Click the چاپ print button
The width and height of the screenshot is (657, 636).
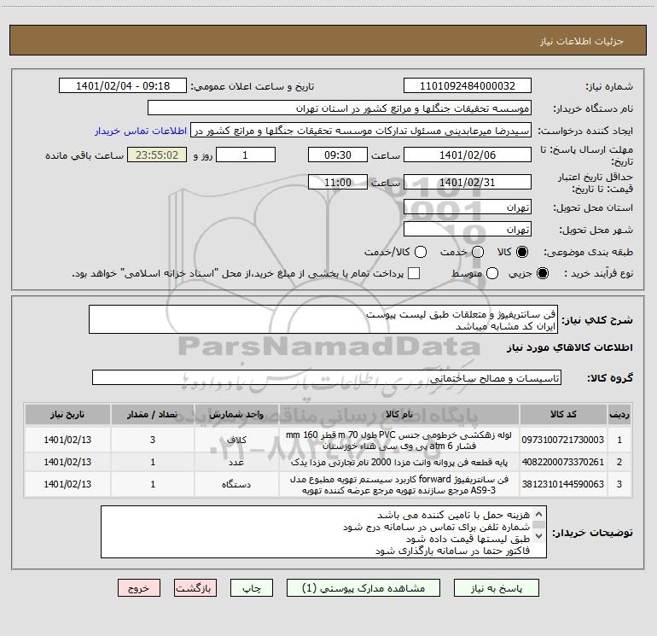(x=252, y=588)
